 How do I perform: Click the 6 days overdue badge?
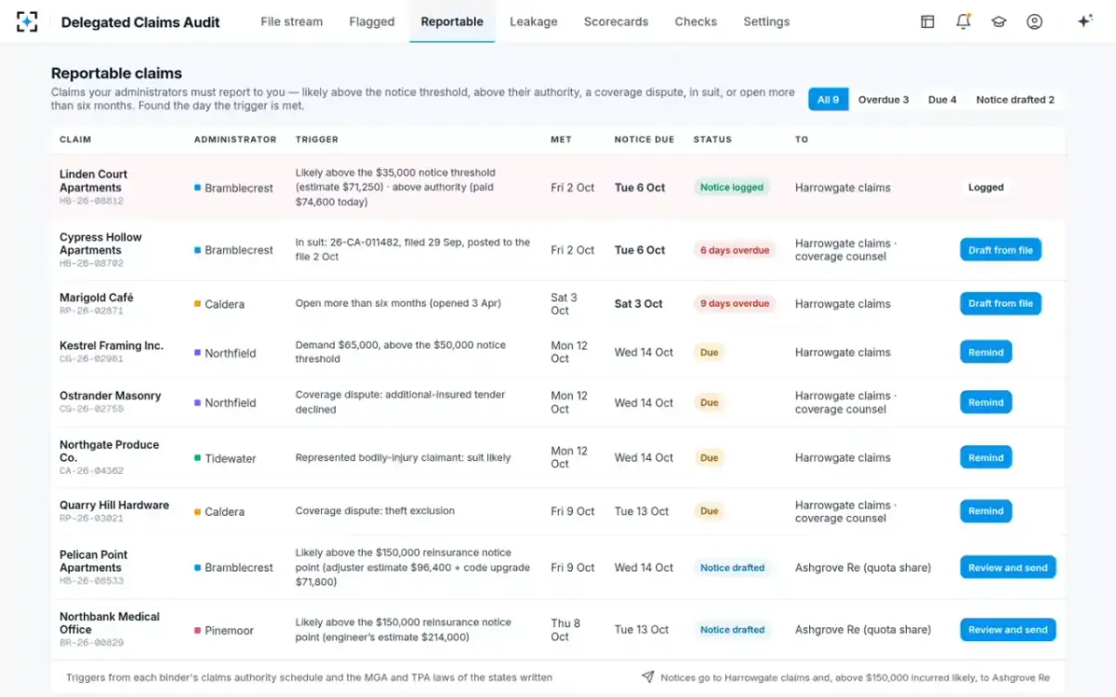coord(735,250)
